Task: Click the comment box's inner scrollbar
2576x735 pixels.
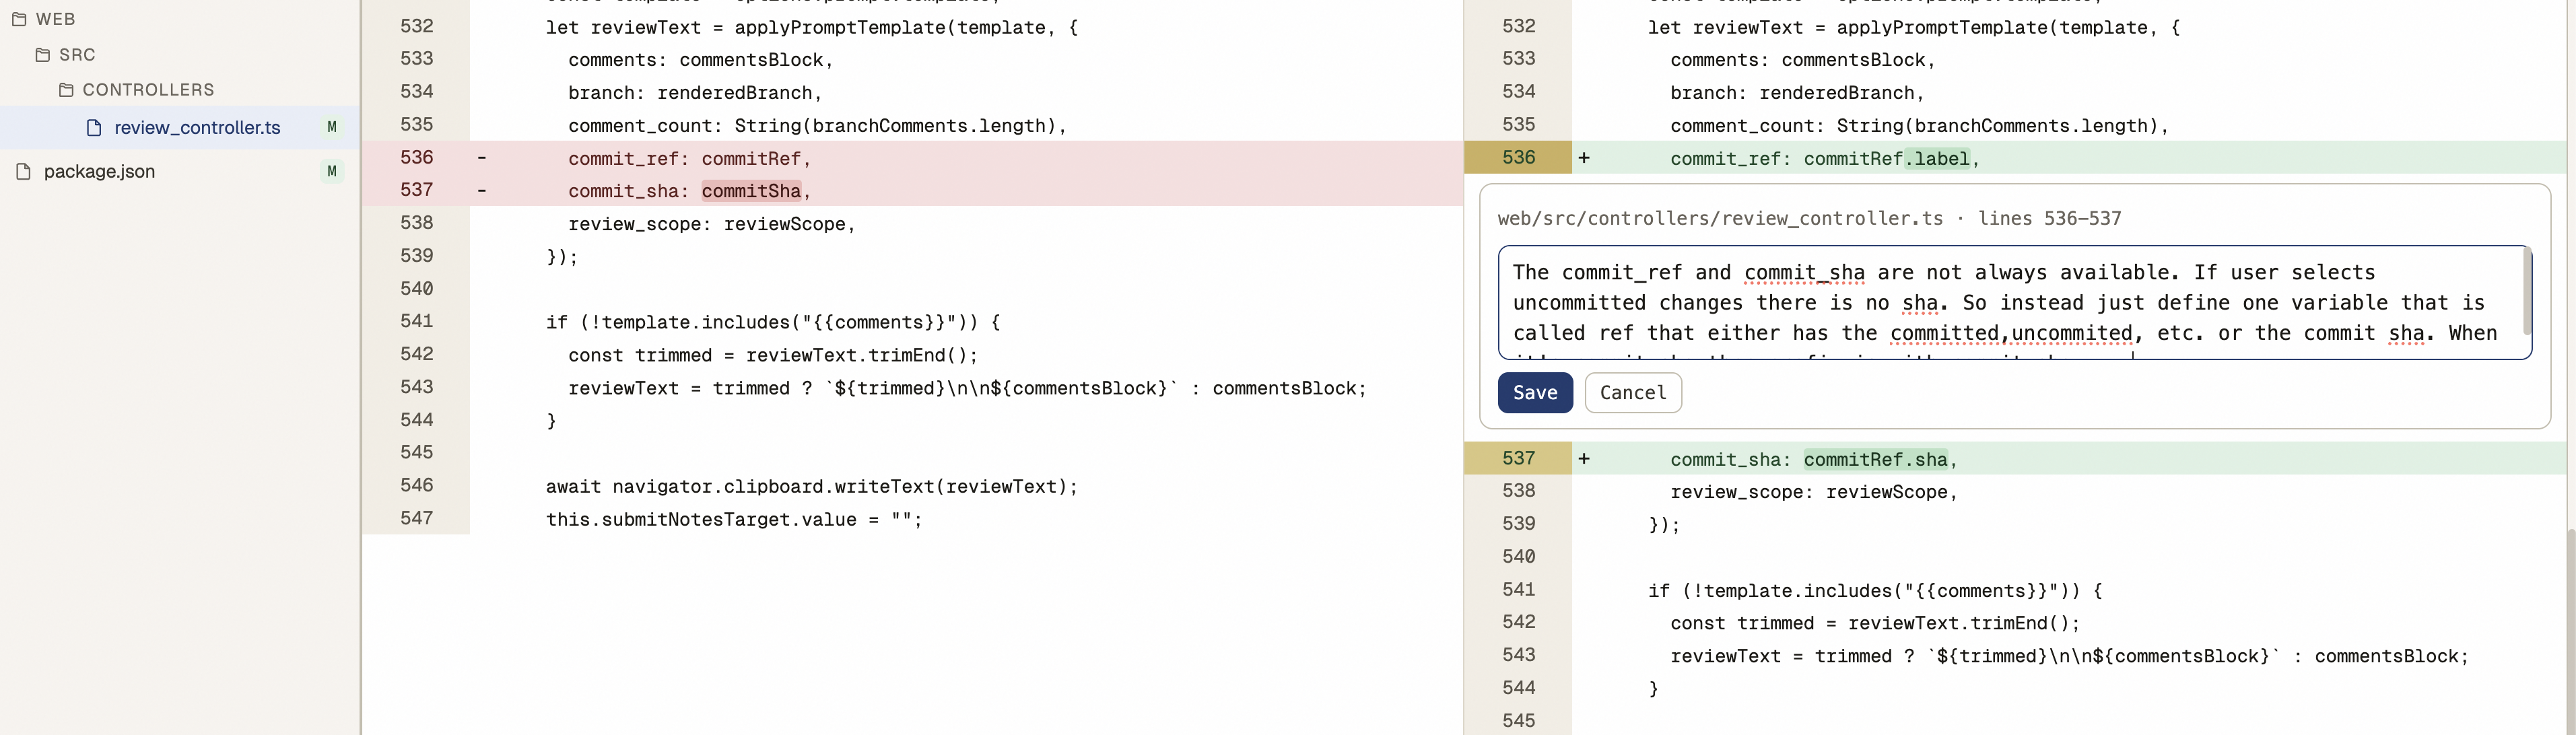Action: click(2527, 292)
